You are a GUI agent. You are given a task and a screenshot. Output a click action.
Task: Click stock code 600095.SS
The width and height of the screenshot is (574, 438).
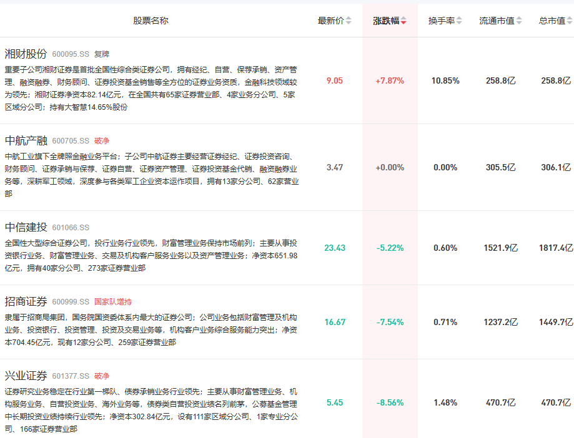click(x=71, y=54)
